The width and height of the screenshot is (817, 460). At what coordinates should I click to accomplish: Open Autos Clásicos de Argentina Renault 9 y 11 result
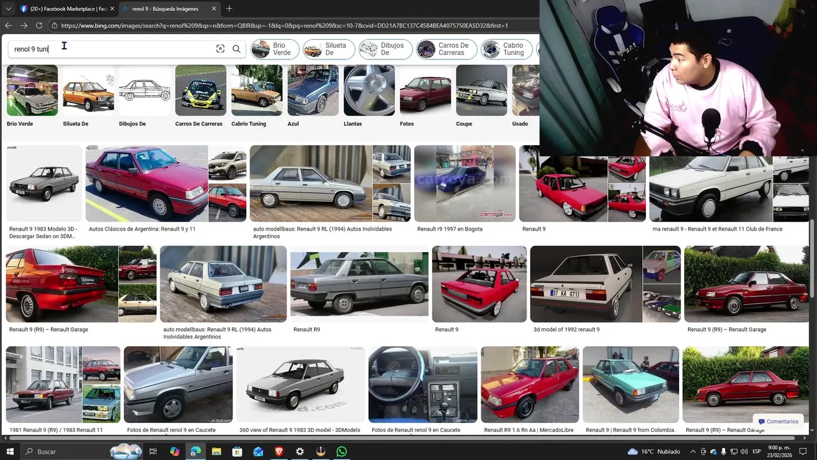[147, 183]
